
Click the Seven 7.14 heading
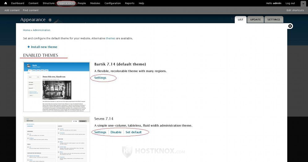104,119
